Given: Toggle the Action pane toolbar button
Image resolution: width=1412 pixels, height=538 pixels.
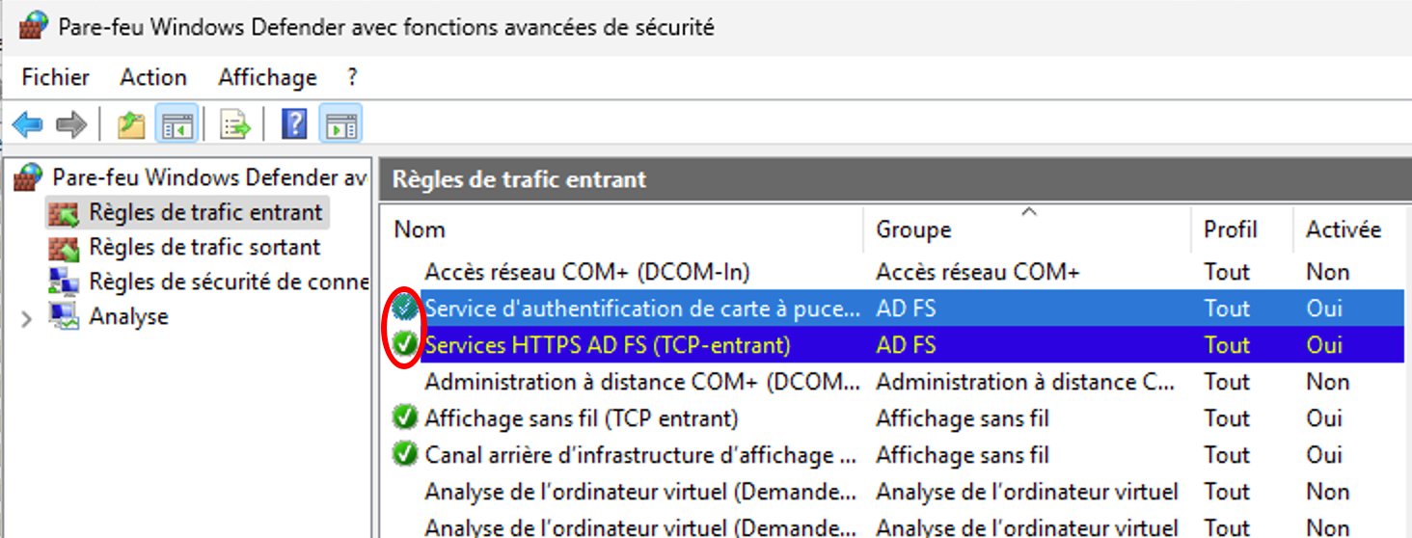Looking at the screenshot, I should click(x=340, y=124).
